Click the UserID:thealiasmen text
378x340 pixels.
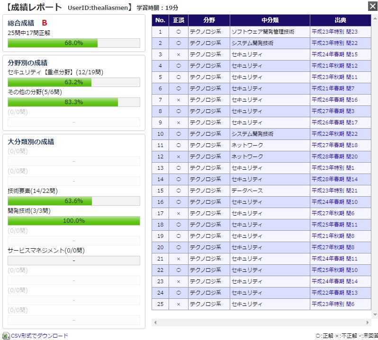[x=98, y=8]
